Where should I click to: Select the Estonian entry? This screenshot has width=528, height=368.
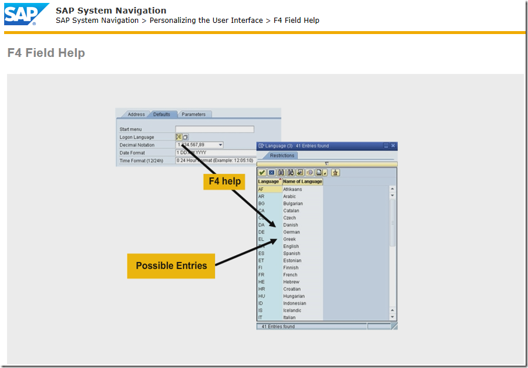[290, 261]
